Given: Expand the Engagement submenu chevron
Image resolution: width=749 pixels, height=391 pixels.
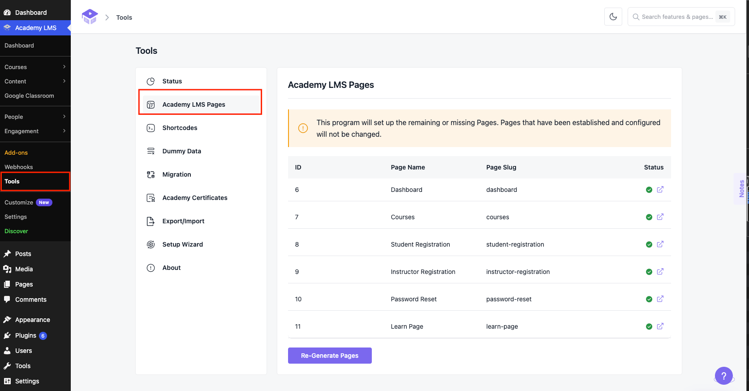Looking at the screenshot, I should pos(64,131).
